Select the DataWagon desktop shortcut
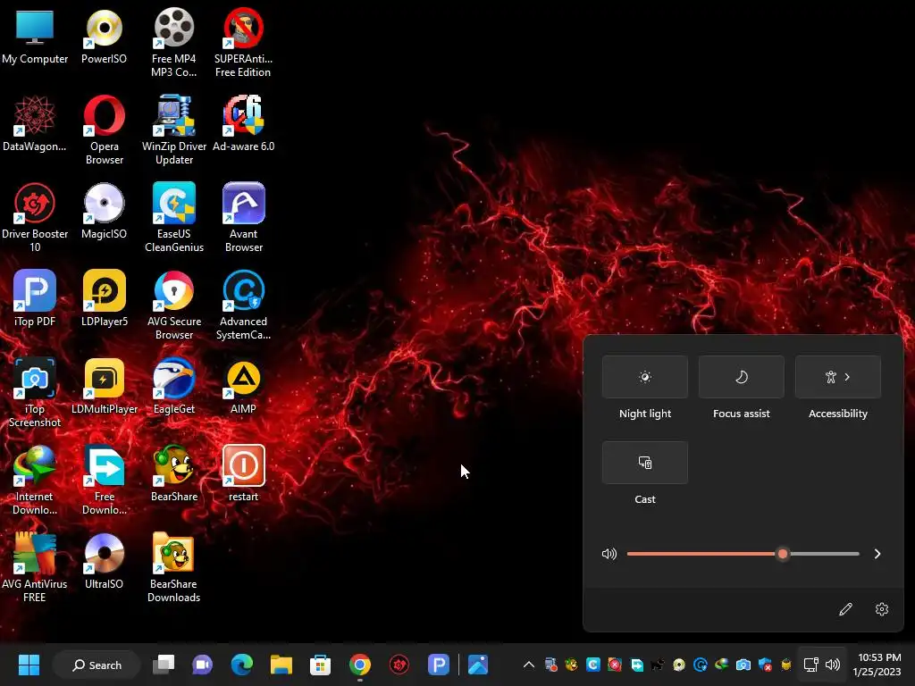The height and width of the screenshot is (686, 915). click(35, 123)
